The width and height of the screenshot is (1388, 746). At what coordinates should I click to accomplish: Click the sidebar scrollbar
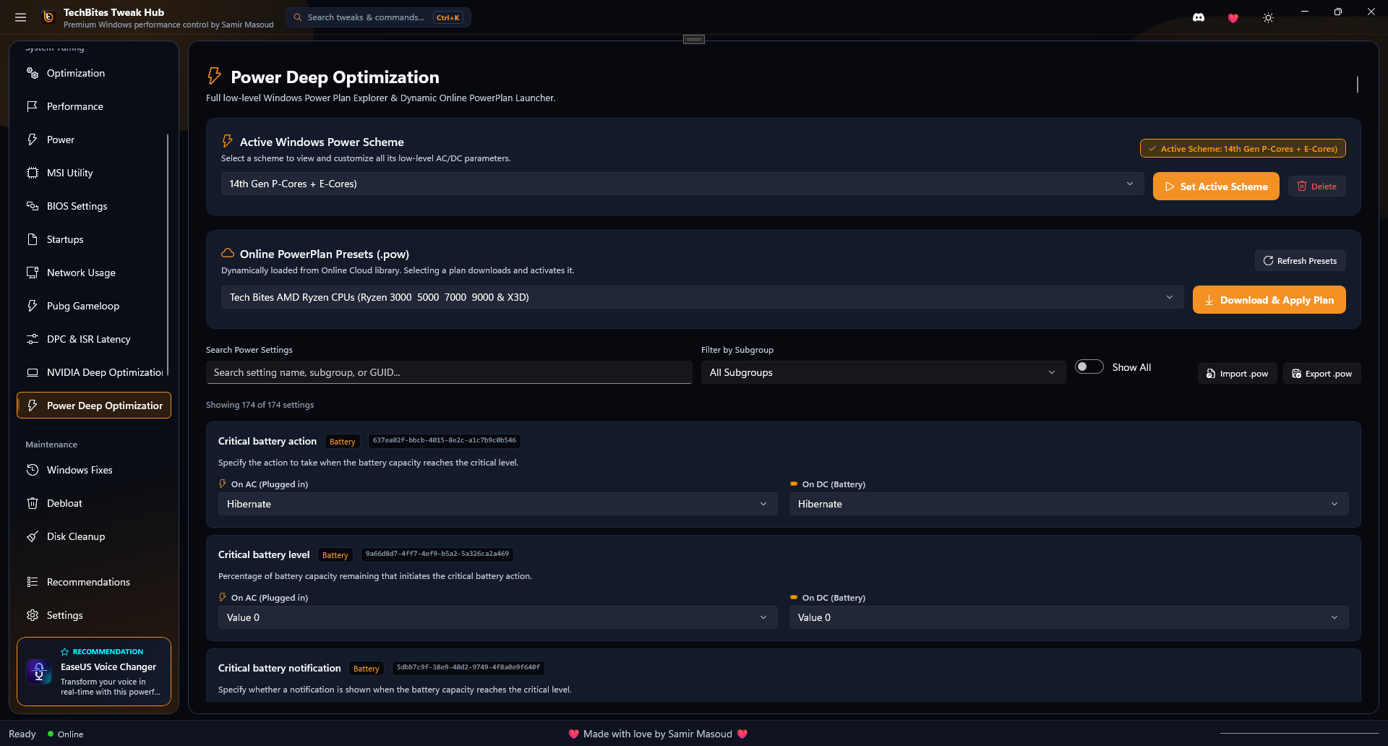click(168, 254)
